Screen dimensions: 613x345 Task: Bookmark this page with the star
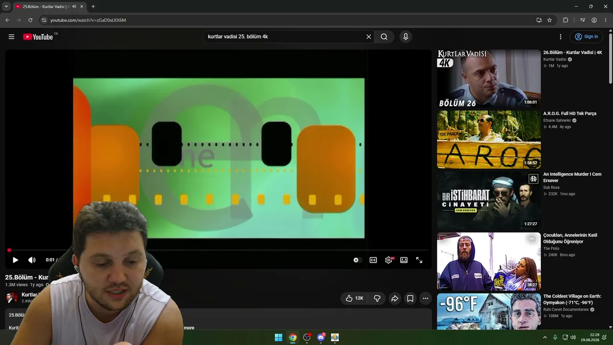(x=549, y=20)
